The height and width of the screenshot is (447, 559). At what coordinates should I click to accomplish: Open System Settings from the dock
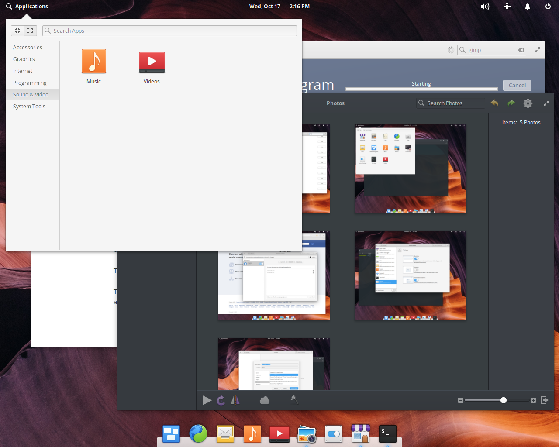tap(334, 433)
